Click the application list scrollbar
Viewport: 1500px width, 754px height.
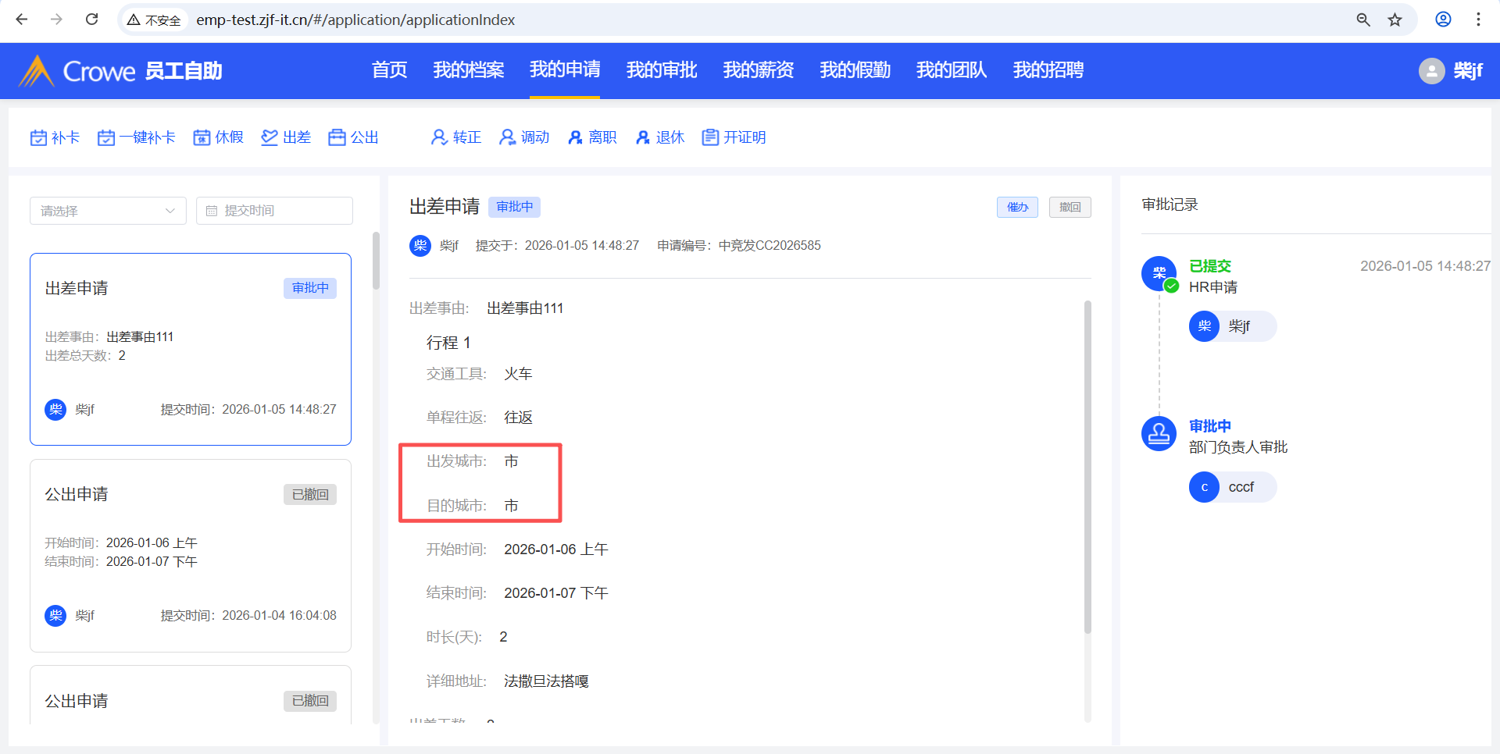pos(376,261)
